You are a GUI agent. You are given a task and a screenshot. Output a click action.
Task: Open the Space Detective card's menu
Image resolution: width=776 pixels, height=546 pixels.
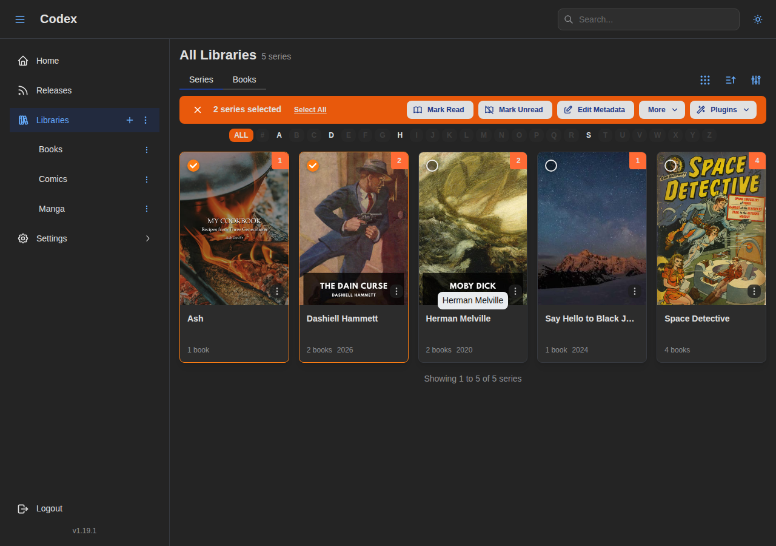754,291
